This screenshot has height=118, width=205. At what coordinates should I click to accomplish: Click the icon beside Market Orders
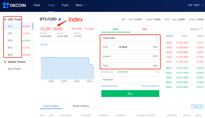click(x=5, y=62)
